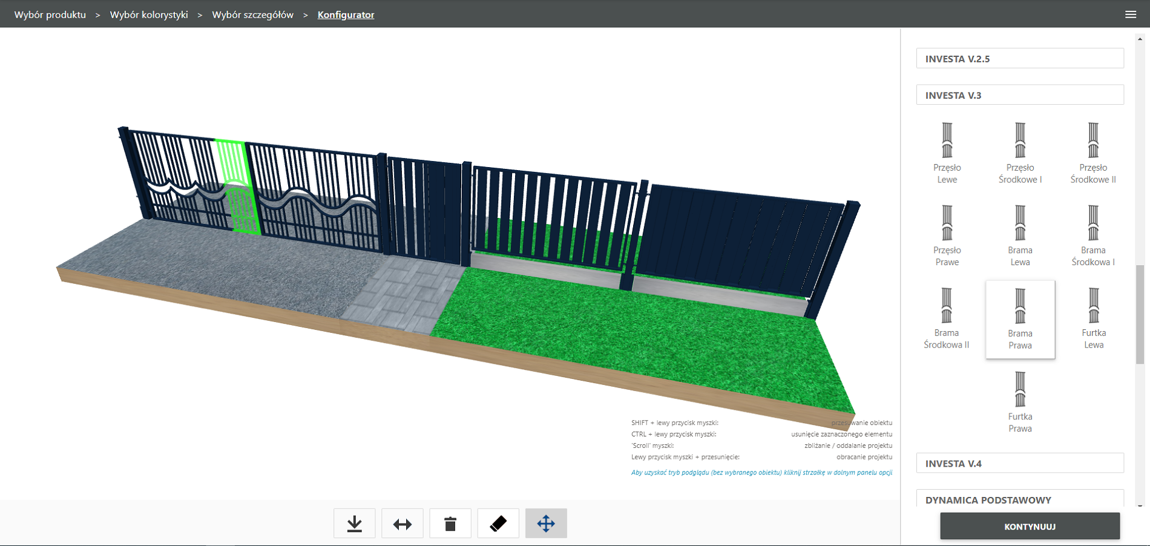
Task: Choose the Brama Lewa gate element
Action: click(1020, 235)
